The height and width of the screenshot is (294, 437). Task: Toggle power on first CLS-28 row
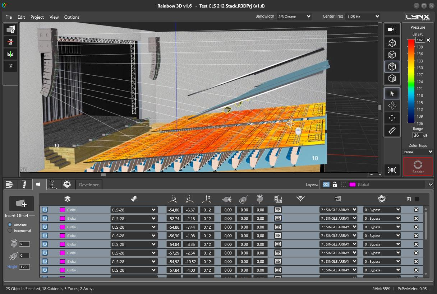[x=45, y=210]
